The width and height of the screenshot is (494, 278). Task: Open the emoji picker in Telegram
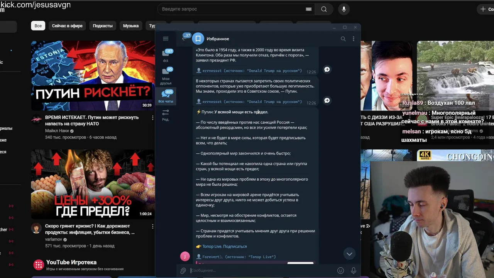pyautogui.click(x=340, y=271)
